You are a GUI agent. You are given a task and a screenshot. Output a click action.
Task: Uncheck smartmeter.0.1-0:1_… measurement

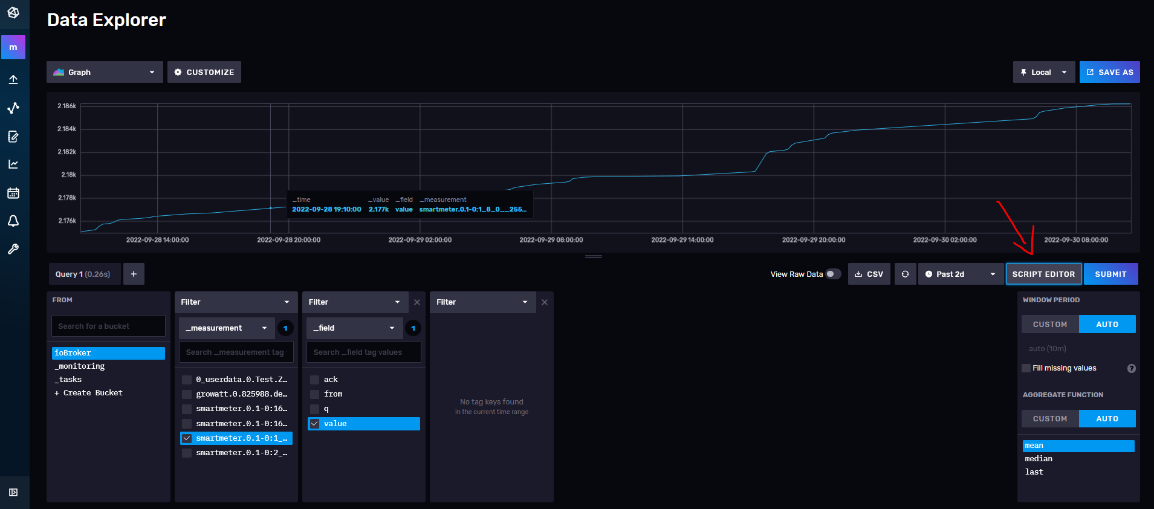click(x=187, y=438)
